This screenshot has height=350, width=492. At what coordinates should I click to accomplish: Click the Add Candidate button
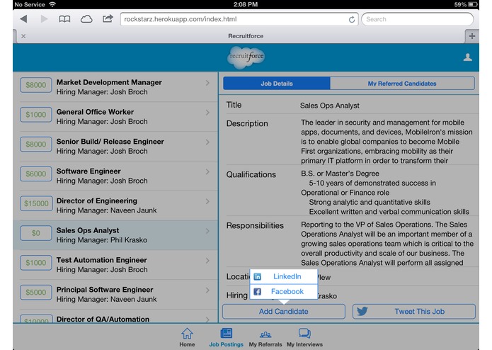click(x=284, y=312)
